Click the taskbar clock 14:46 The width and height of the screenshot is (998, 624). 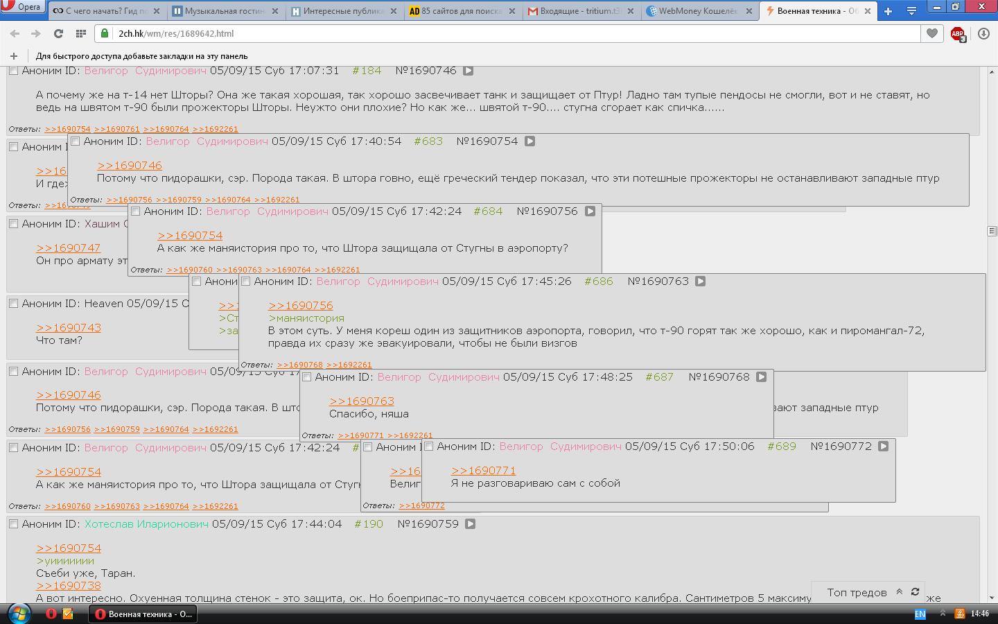tap(980, 614)
